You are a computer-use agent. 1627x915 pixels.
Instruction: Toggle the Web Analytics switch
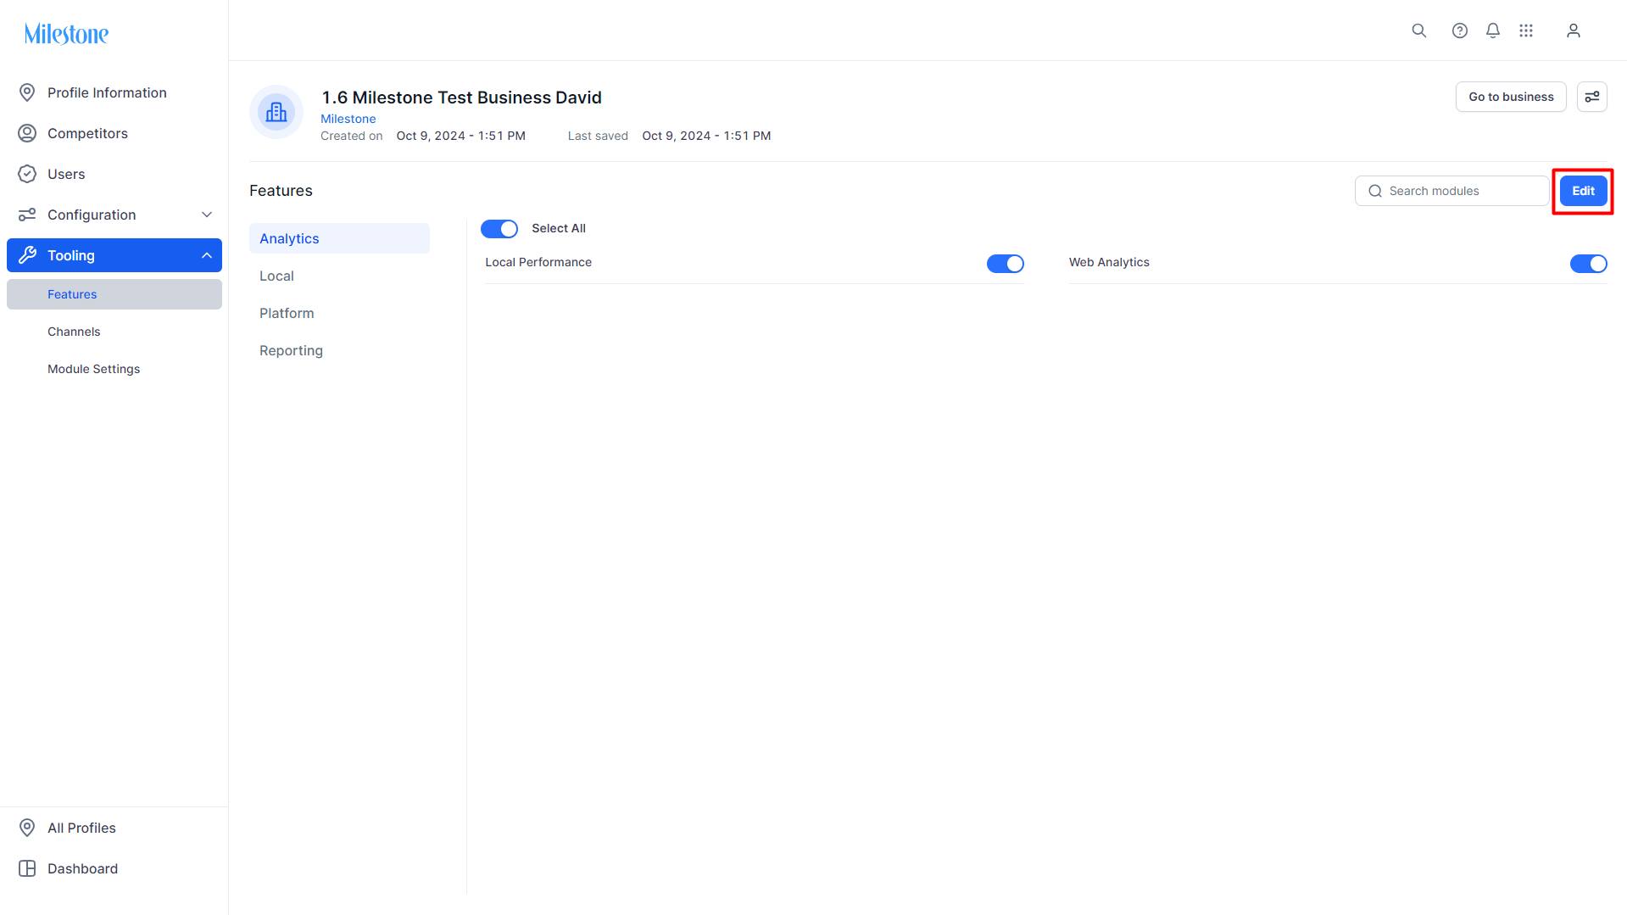coord(1589,264)
